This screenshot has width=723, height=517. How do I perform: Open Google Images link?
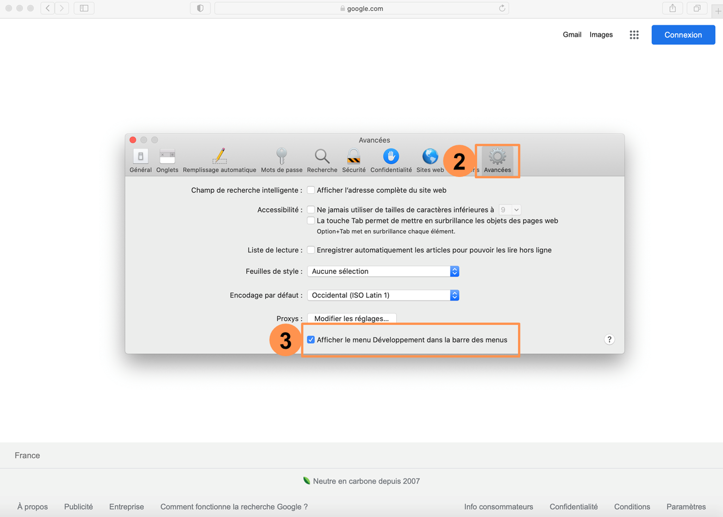click(x=601, y=35)
